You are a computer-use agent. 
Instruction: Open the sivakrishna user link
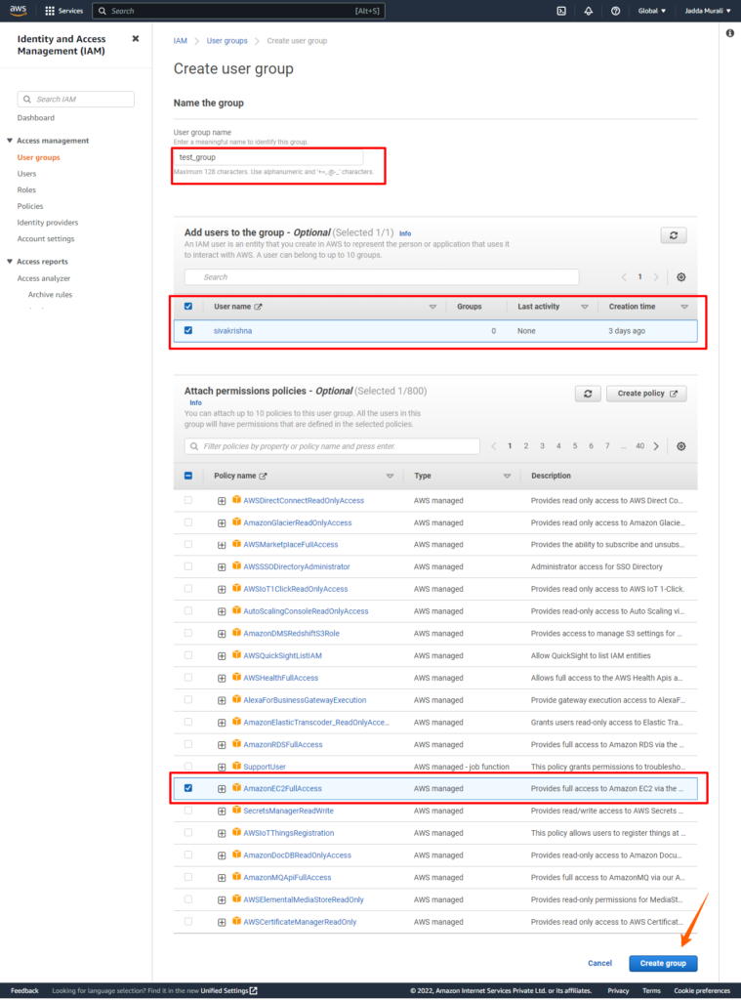[232, 331]
